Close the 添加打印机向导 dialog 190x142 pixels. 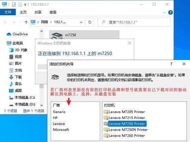point(184,64)
